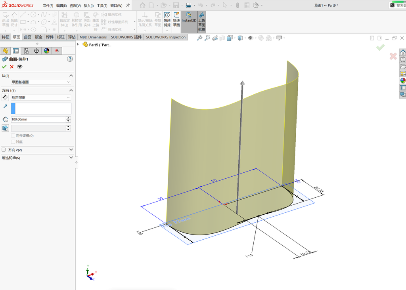Expand the 所选轮廓(S) section
The height and width of the screenshot is (290, 406).
tap(71, 158)
